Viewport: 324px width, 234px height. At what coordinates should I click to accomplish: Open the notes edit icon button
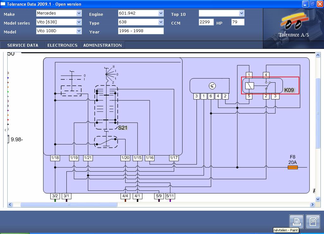pos(313,221)
